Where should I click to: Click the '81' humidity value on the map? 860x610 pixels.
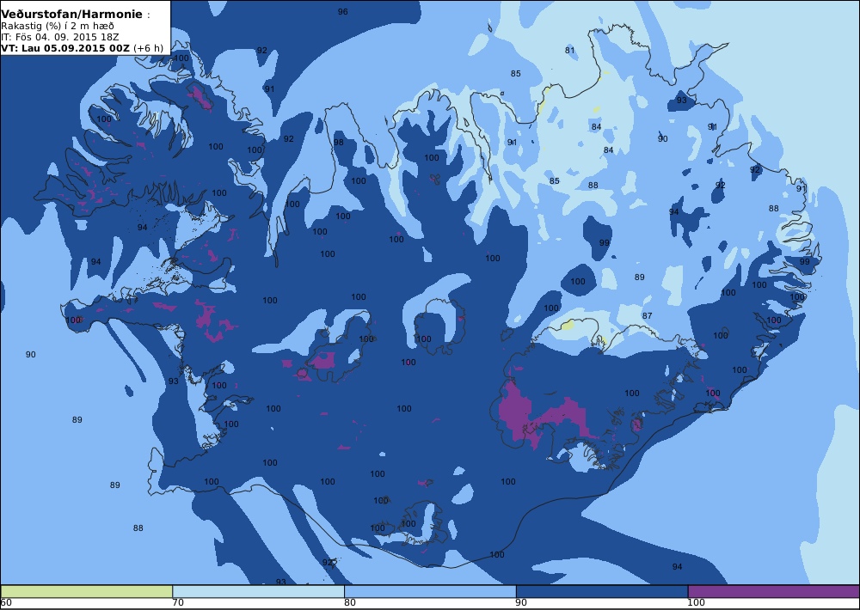[570, 51]
